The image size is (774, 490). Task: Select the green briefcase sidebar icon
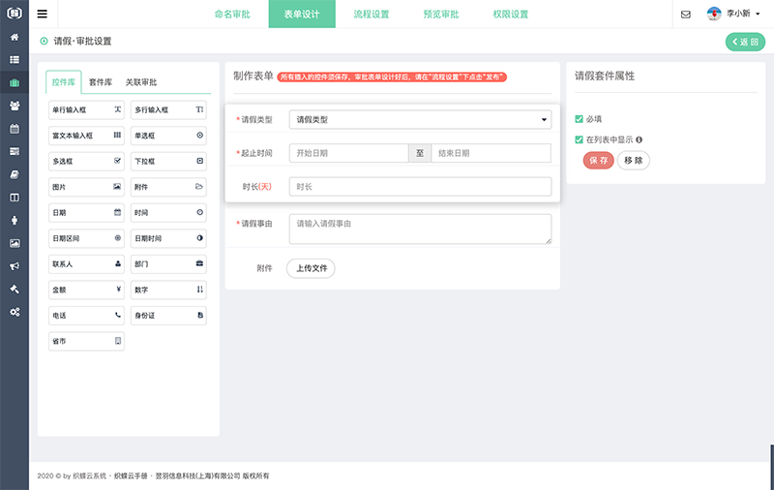15,82
